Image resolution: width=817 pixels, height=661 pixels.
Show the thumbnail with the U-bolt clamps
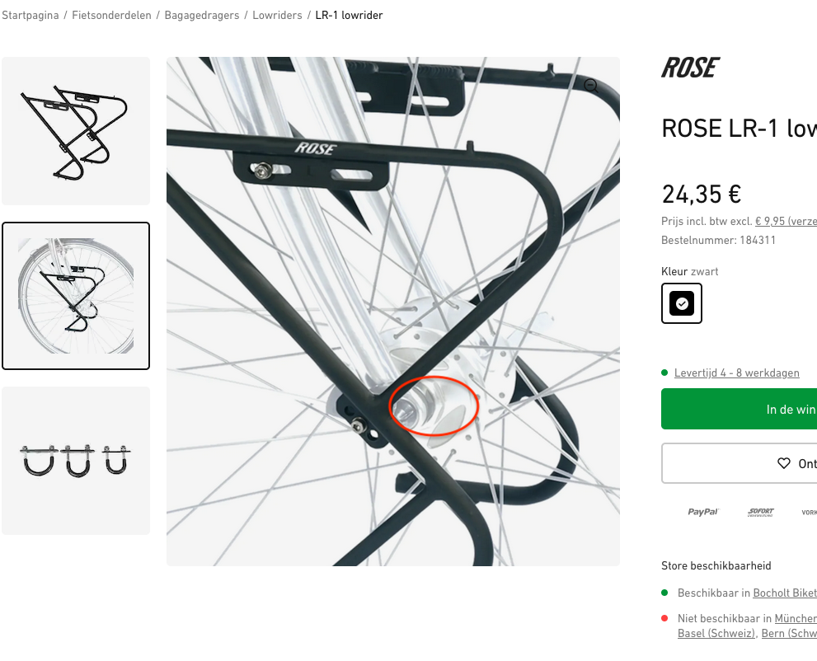coord(76,461)
